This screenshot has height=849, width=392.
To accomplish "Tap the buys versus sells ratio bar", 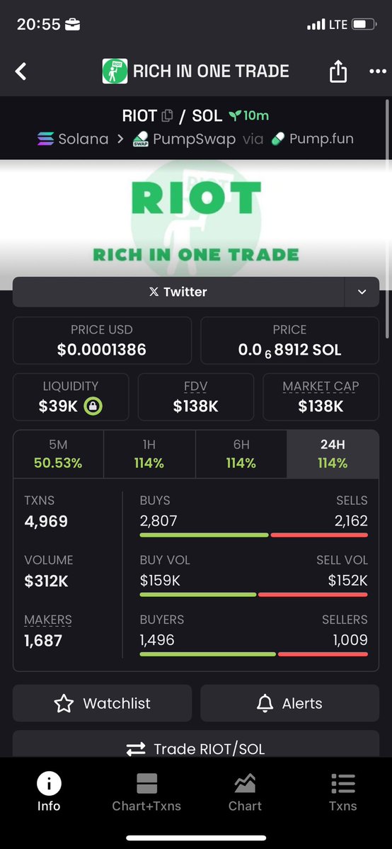I will (254, 535).
